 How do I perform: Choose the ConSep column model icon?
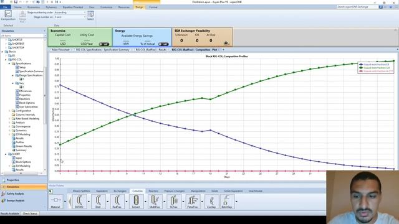pyautogui.click(x=211, y=202)
